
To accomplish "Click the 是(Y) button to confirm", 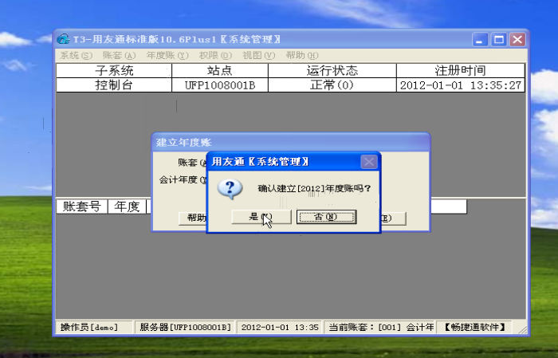I will point(260,217).
